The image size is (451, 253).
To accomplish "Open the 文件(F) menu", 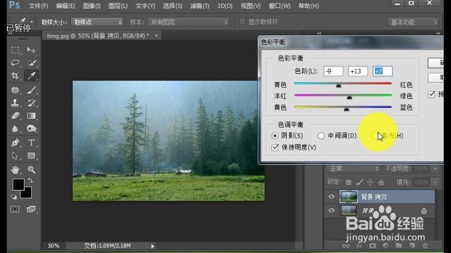I will pyautogui.click(x=38, y=6).
